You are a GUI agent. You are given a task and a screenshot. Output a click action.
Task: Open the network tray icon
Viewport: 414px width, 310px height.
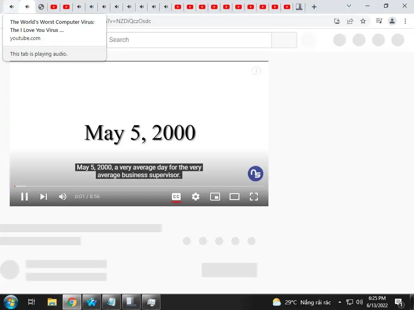[350, 302]
